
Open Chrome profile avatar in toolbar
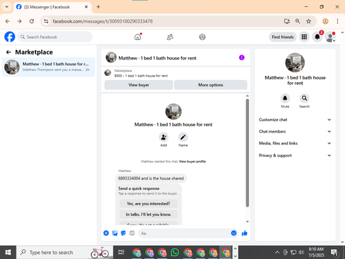tap(325, 21)
